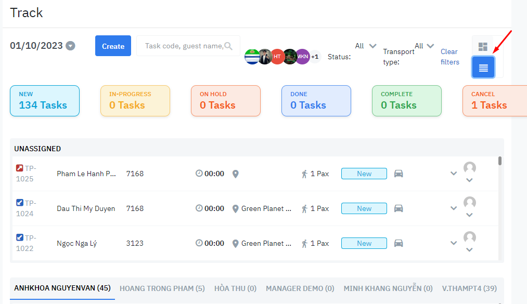
Task: Click the search magnifier icon
Action: (x=228, y=46)
